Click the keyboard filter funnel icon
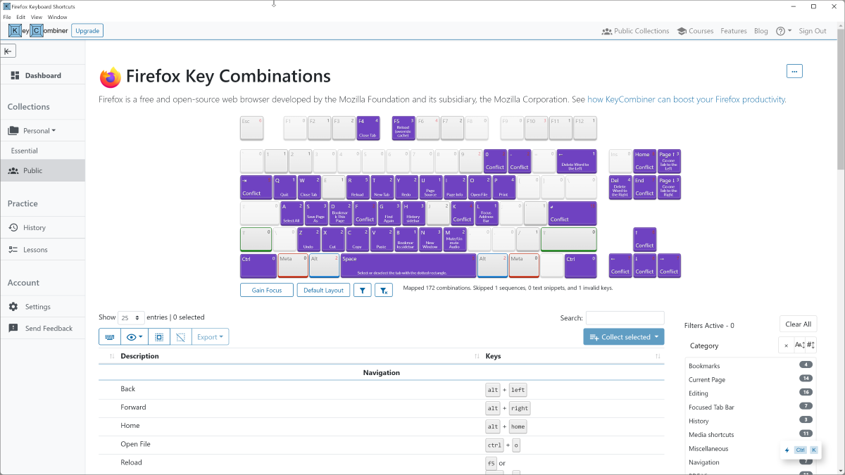Image resolution: width=845 pixels, height=475 pixels. [362, 290]
